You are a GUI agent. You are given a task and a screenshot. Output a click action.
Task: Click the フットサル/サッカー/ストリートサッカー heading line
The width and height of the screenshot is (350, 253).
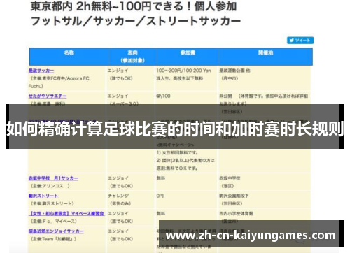(136, 21)
